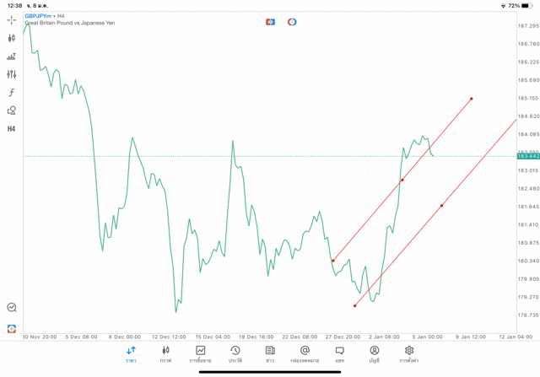Viewport: 540px width, 377px height.
Task: Open the symbol search chart icon
Action: [x=12, y=308]
